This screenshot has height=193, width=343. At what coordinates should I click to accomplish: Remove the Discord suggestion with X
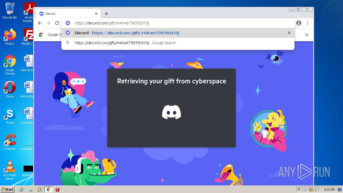coord(289,33)
